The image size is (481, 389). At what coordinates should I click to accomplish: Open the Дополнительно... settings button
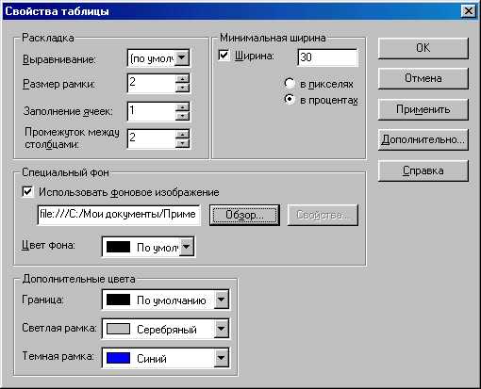(x=423, y=139)
